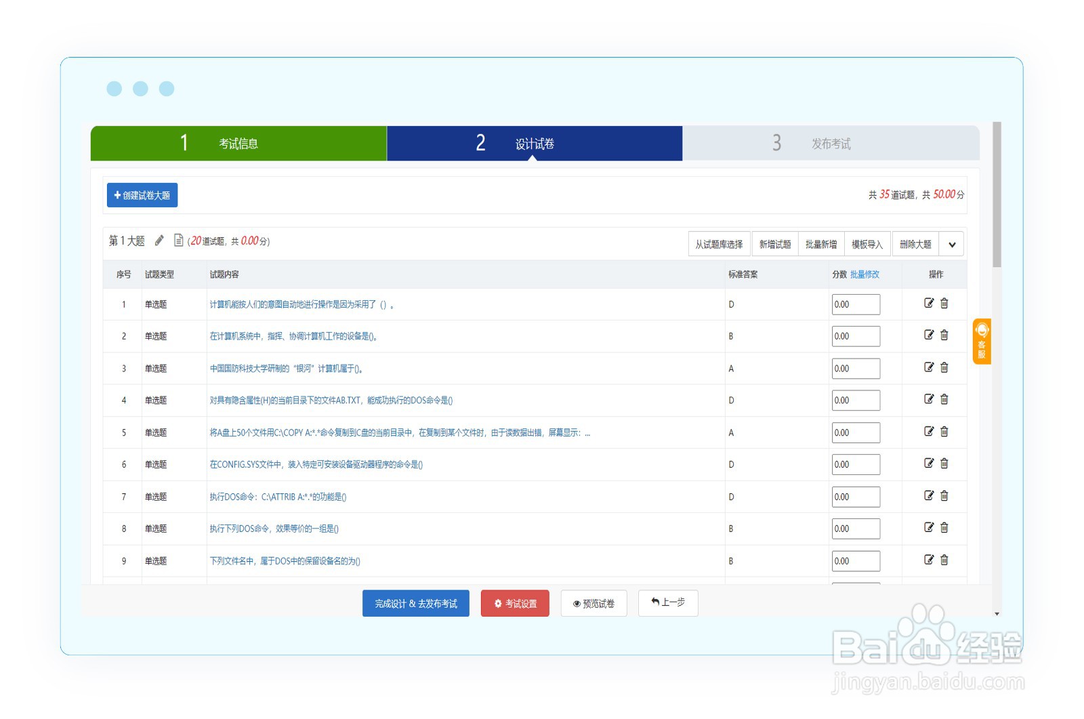Click 模板导入 button
The height and width of the screenshot is (719, 1084).
pyautogui.click(x=867, y=245)
